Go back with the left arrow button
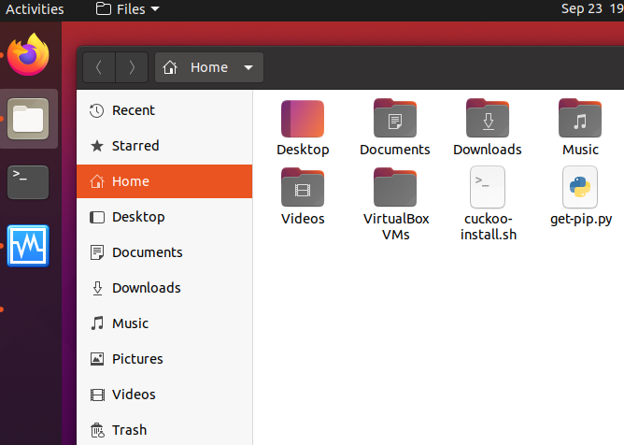 [99, 67]
